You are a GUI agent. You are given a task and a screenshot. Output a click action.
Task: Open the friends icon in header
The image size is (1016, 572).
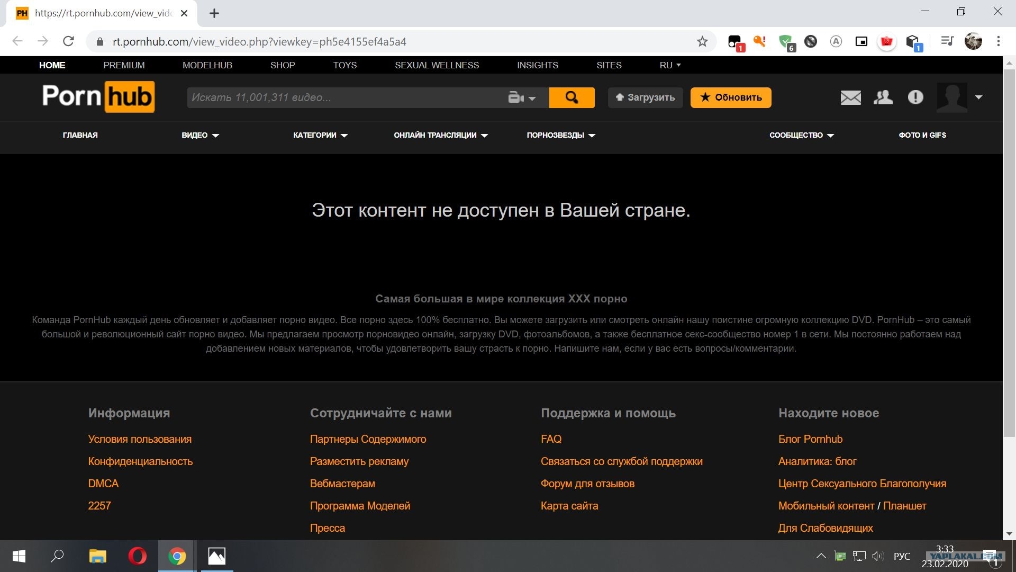coord(883,97)
